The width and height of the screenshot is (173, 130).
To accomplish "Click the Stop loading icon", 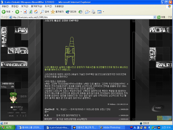I will (25, 12).
